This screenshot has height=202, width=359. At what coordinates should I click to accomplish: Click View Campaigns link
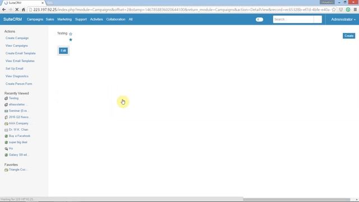coord(17,45)
